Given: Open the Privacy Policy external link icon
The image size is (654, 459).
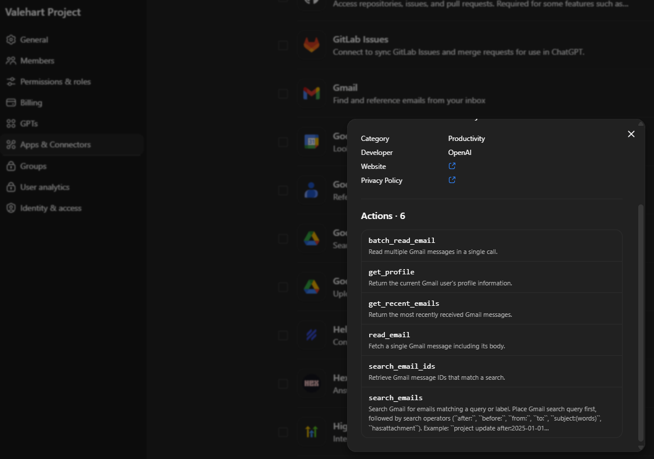Looking at the screenshot, I should (452, 180).
